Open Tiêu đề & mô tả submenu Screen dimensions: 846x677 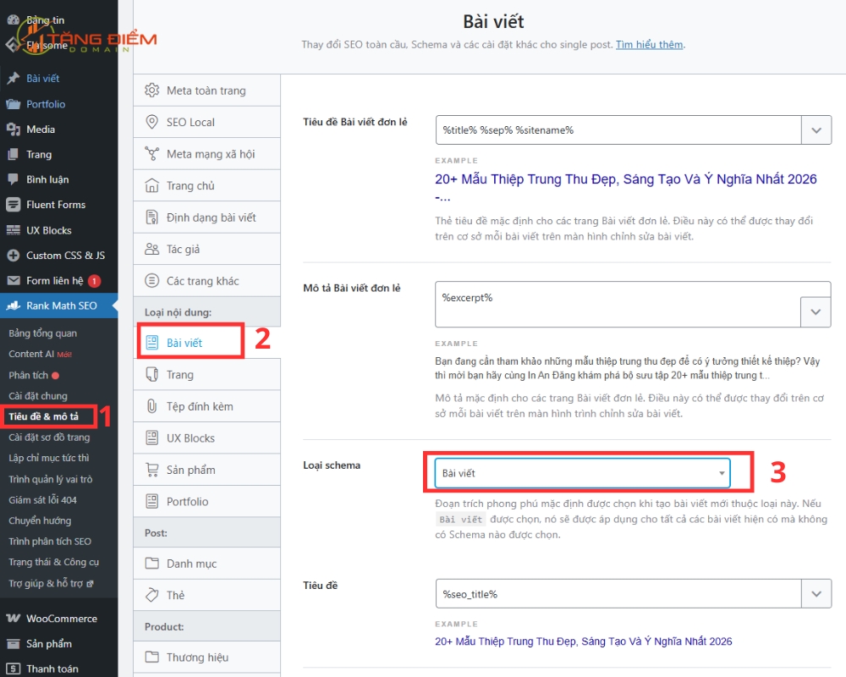coord(43,416)
